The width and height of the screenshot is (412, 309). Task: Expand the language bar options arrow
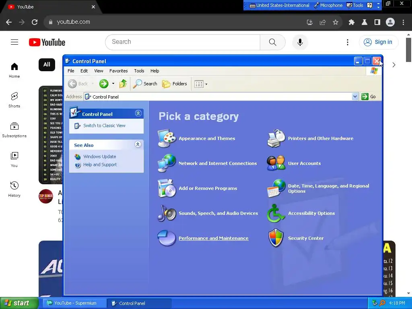(378, 7)
